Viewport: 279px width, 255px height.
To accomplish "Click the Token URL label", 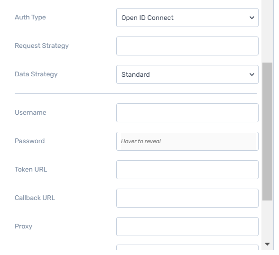I will [x=31, y=169].
